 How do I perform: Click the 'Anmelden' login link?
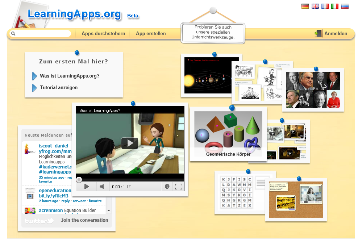tap(336, 34)
